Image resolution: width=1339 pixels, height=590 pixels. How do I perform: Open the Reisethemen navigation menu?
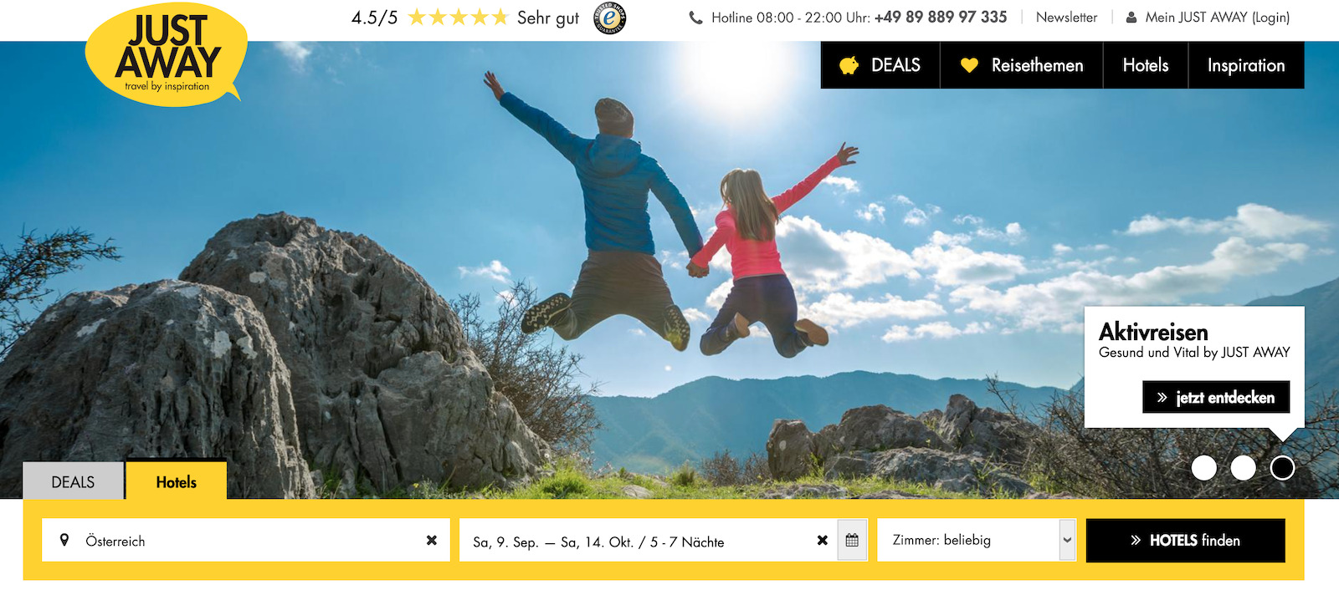[1021, 65]
